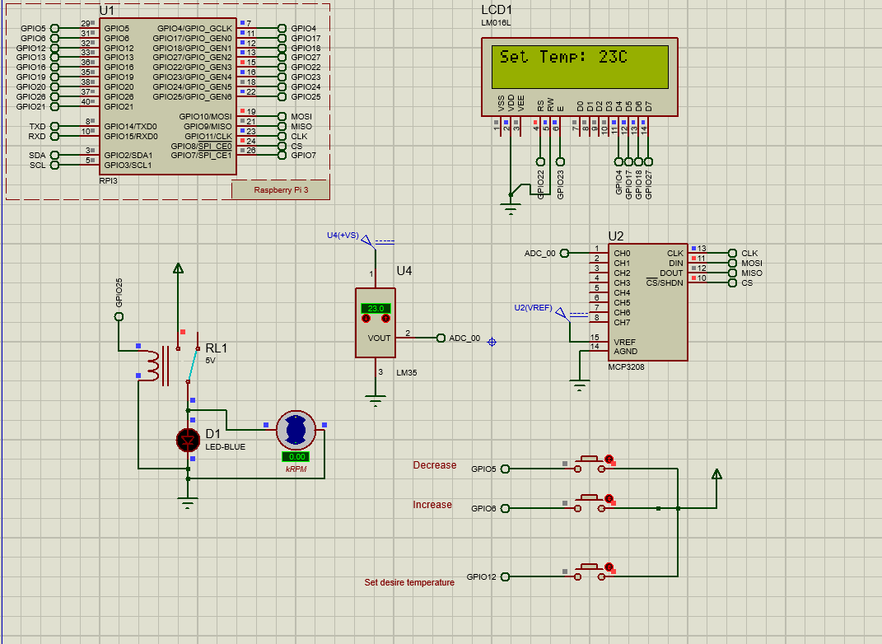The width and height of the screenshot is (882, 644).
Task: Click the RPI3 label under U1
Action: point(109,180)
